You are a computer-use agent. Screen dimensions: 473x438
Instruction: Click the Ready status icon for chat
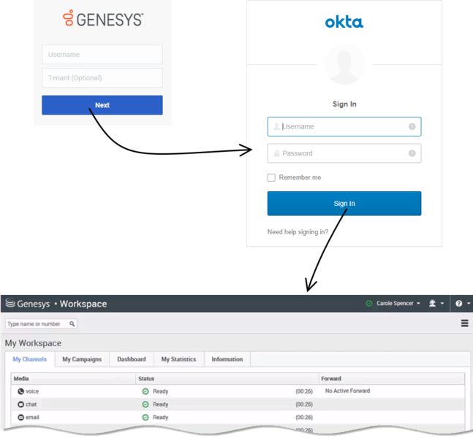(145, 404)
